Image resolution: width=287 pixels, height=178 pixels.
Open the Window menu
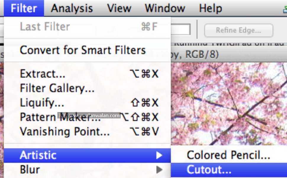coord(165,8)
